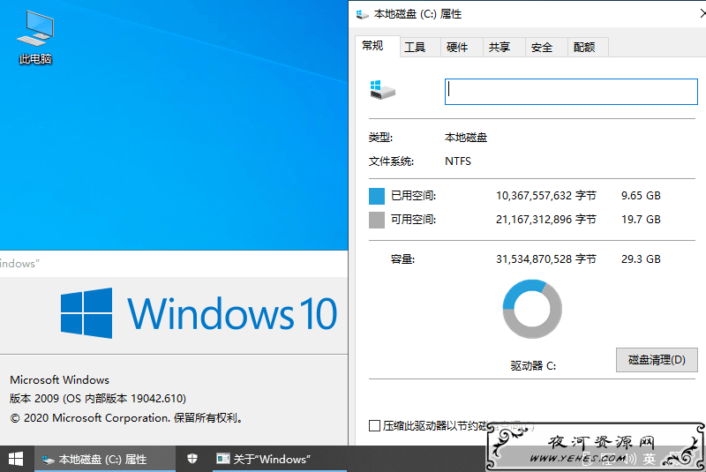Click the disk usage donut chart
The image size is (706, 472).
pyautogui.click(x=532, y=309)
